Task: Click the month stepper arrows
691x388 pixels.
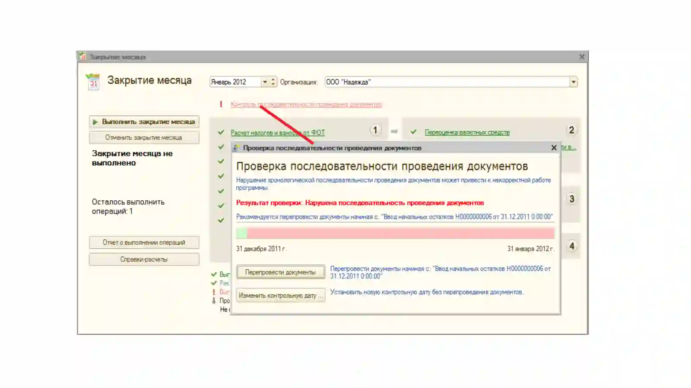Action: 273,82
